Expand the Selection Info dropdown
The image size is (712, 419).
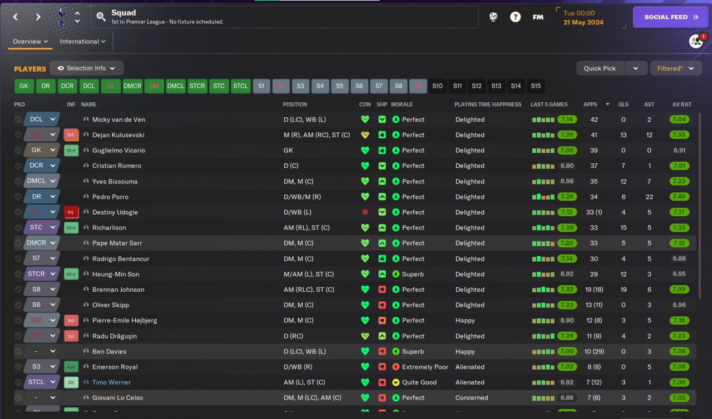[x=87, y=68]
